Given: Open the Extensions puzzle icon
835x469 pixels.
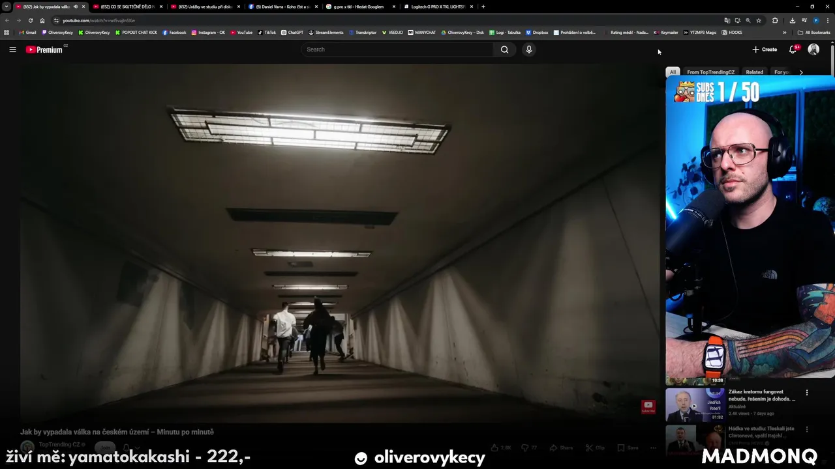Looking at the screenshot, I should click(775, 20).
